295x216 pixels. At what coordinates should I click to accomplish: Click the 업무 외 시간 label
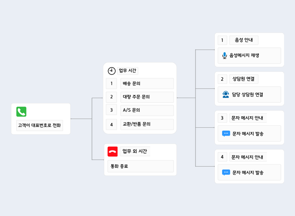pyautogui.click(x=135, y=152)
